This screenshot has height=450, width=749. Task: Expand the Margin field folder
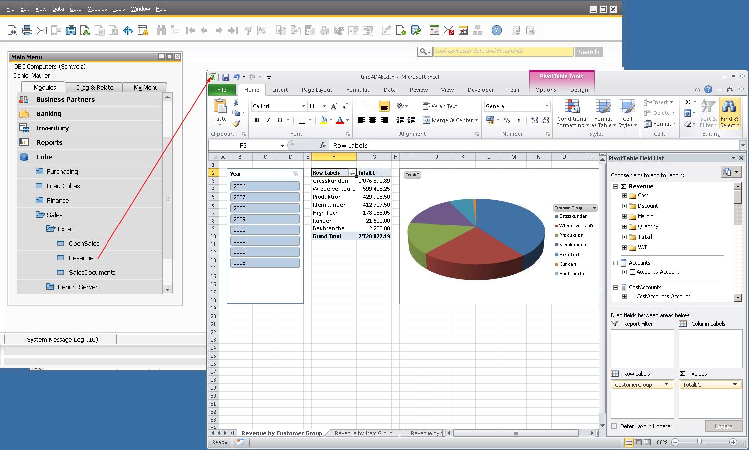[624, 217]
